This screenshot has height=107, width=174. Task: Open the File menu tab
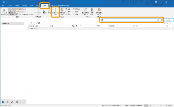pos(3,6)
